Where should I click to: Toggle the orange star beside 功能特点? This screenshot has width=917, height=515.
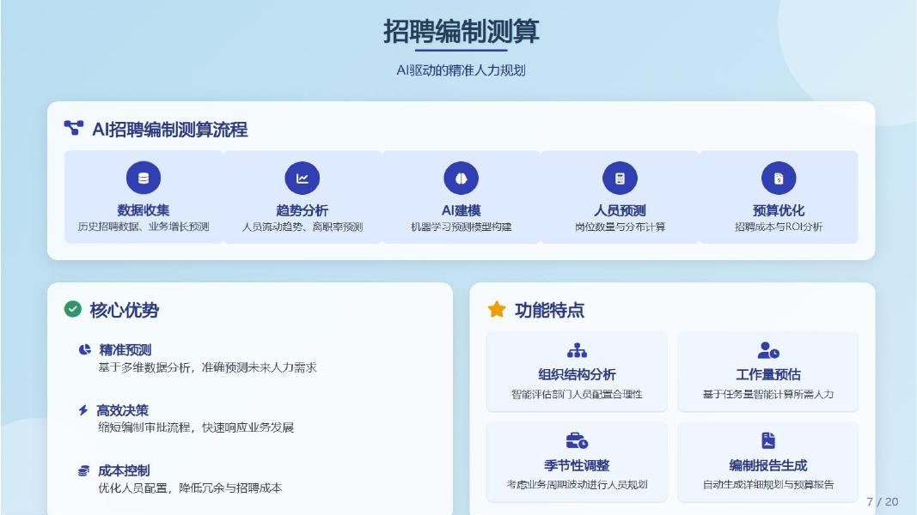[497, 310]
